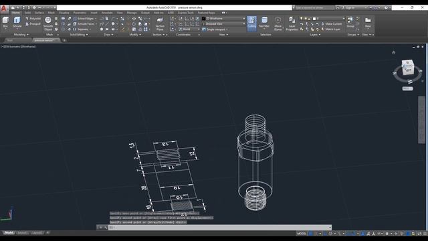Screen dimensions: 428x241
Task: Click the No Filter selection button
Action: pos(264,23)
